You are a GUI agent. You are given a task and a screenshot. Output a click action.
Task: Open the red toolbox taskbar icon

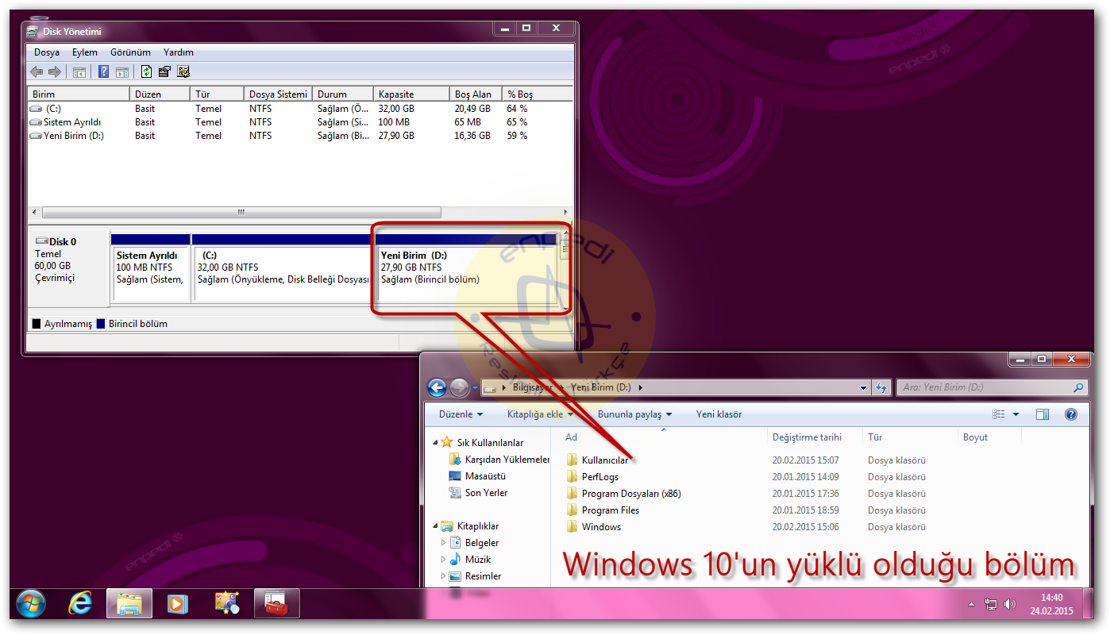click(x=276, y=603)
